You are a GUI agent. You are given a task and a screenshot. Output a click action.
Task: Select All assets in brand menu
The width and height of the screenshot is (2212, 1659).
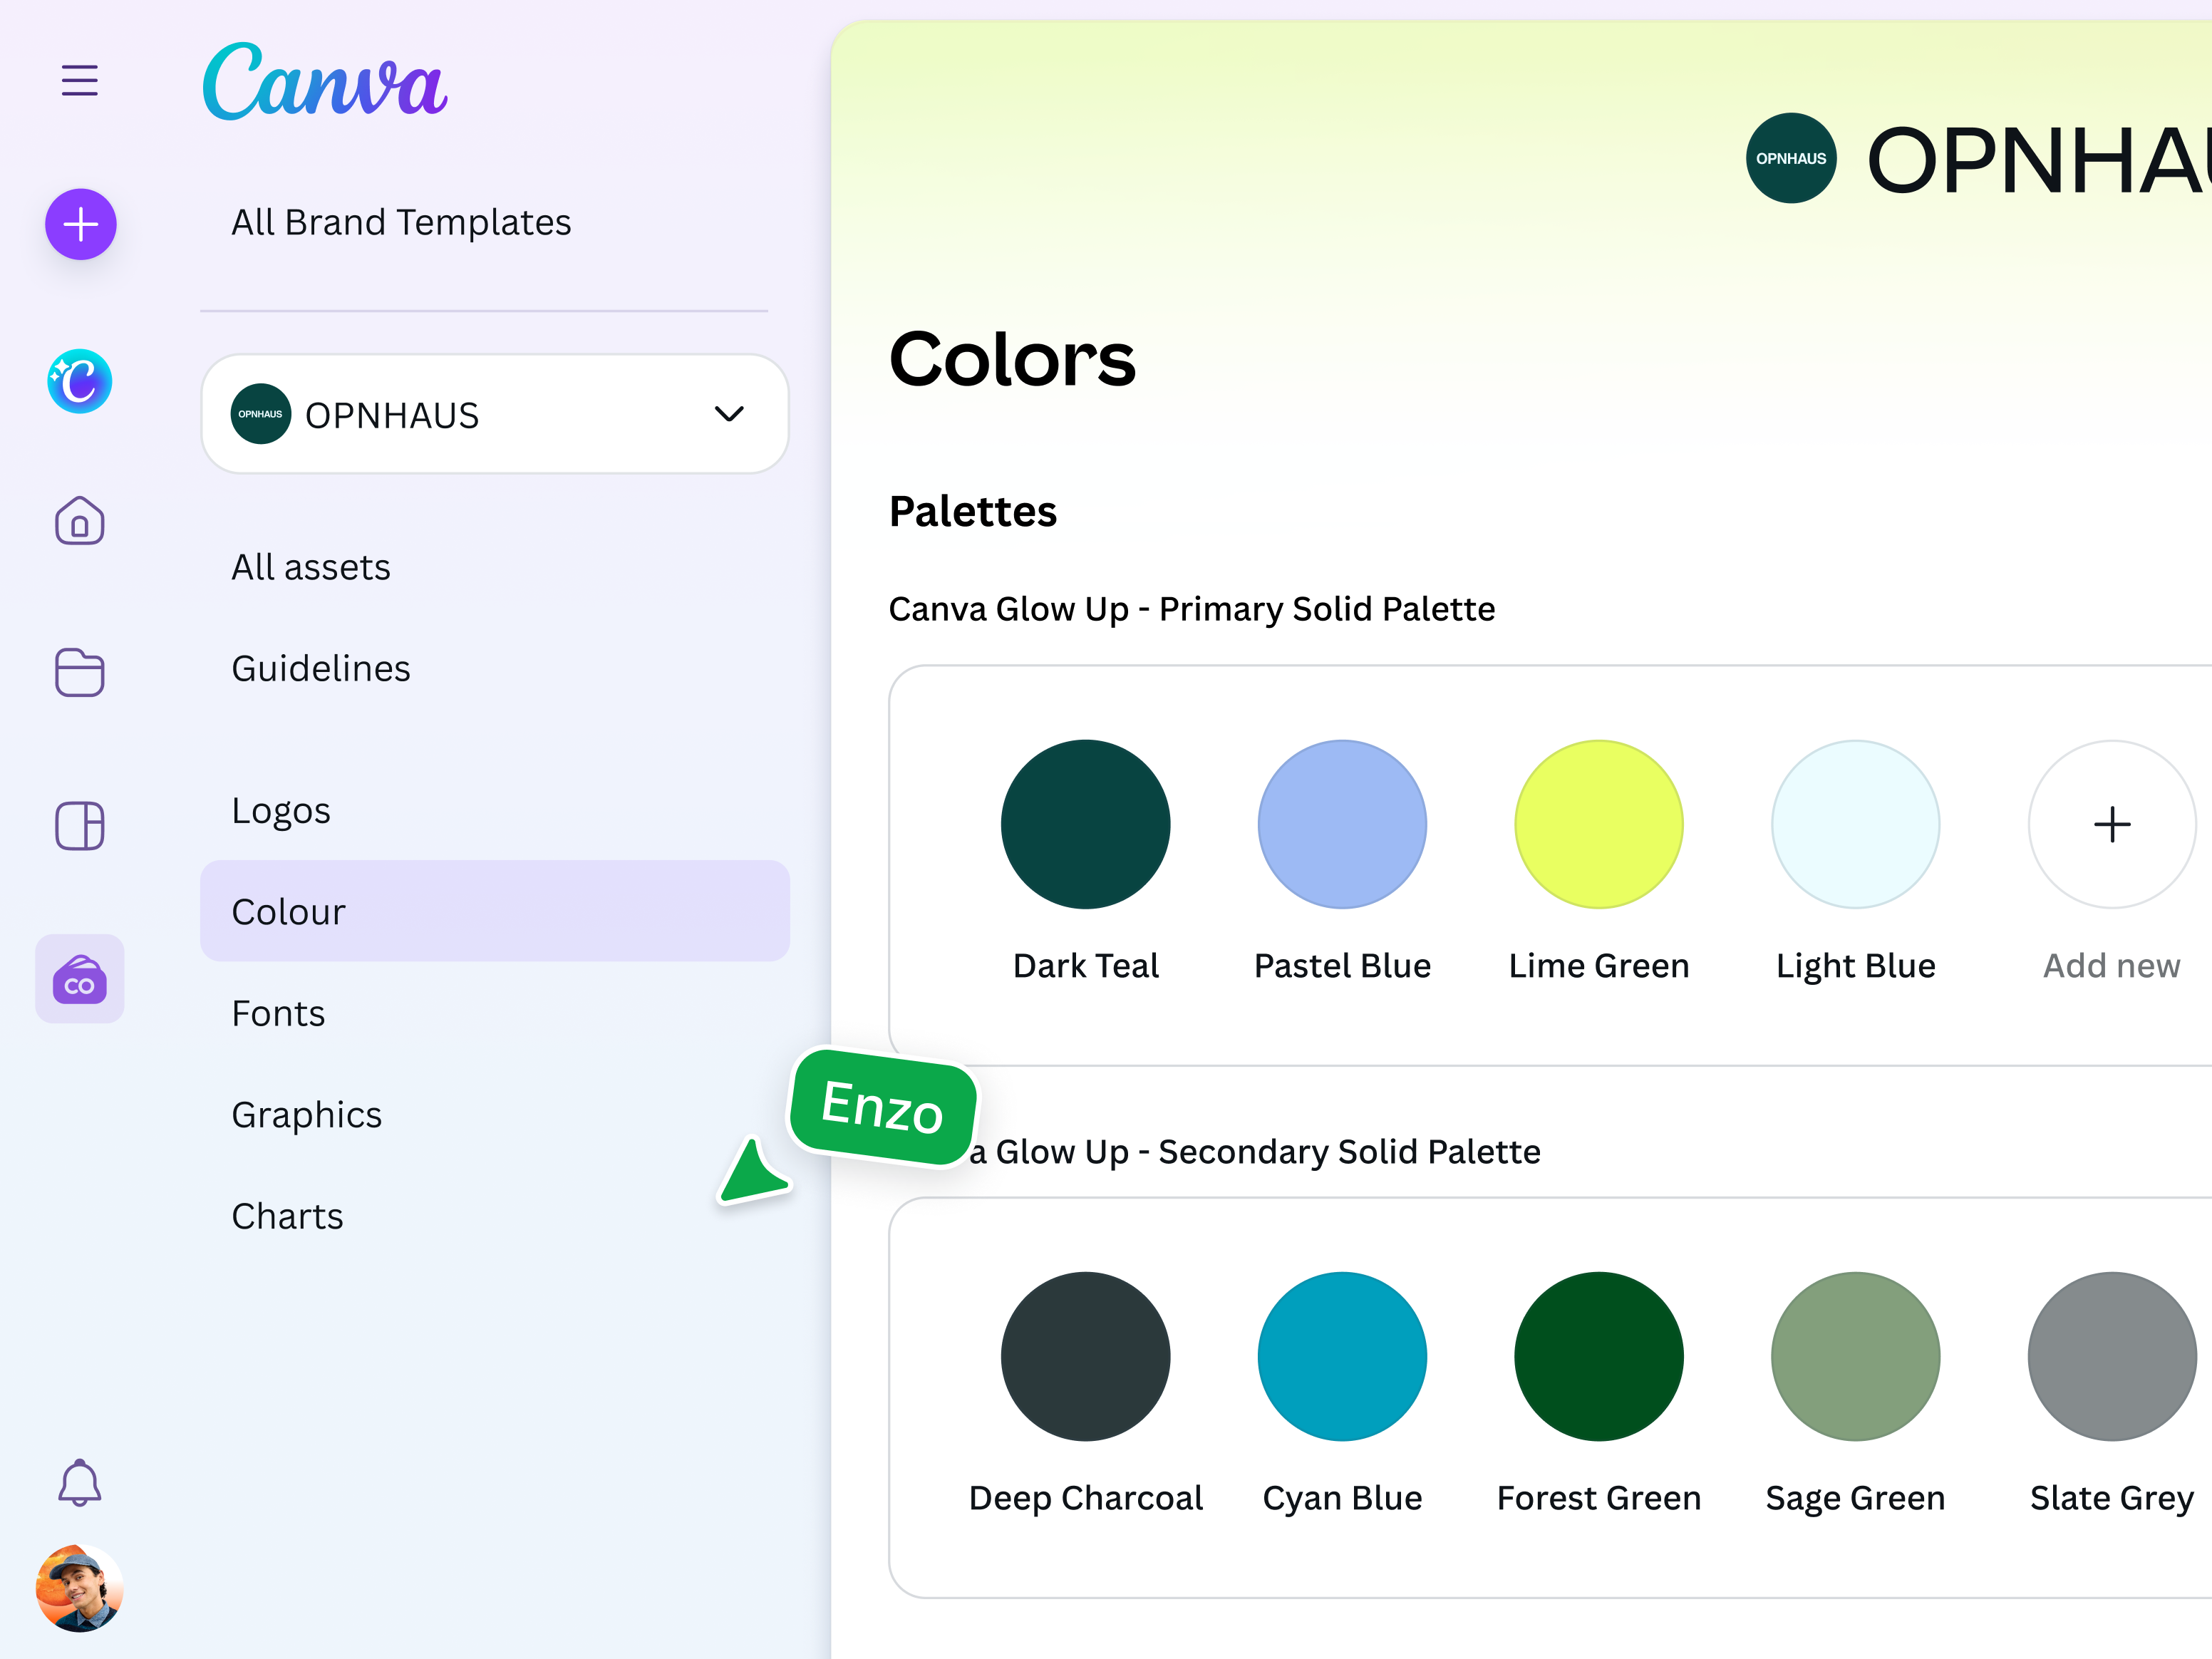click(311, 567)
